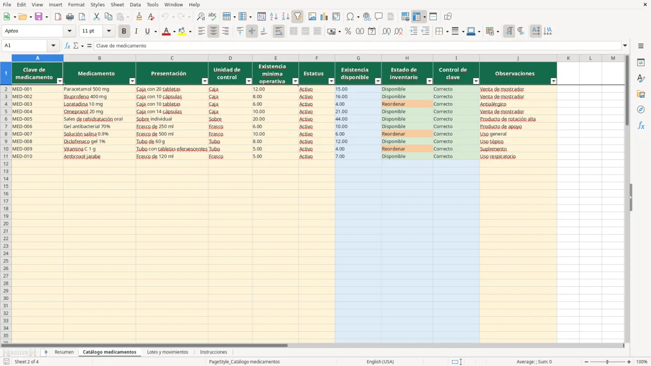This screenshot has width=651, height=366.
Task: Click the Export as PDF icon
Action: pyautogui.click(x=58, y=17)
